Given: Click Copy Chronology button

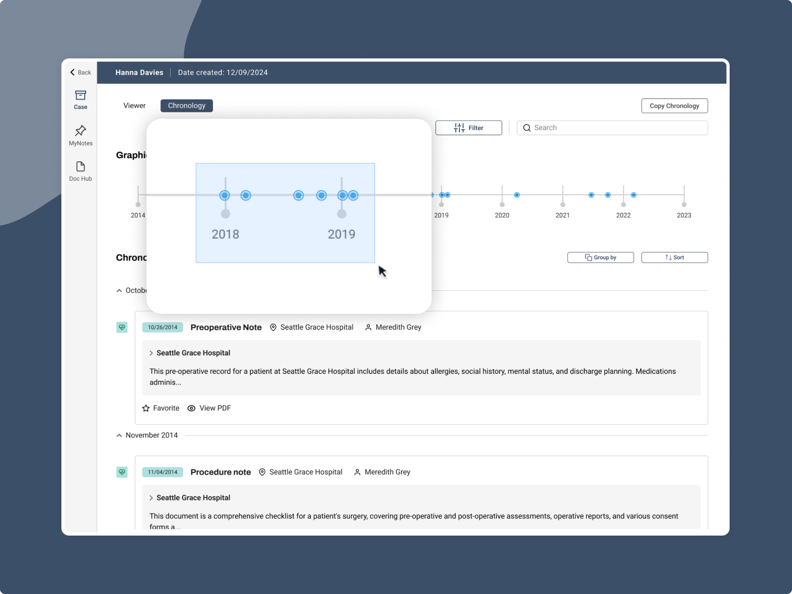Looking at the screenshot, I should point(675,106).
